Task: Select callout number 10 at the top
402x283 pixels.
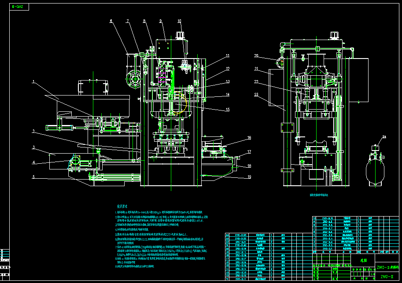Action: pos(180,21)
